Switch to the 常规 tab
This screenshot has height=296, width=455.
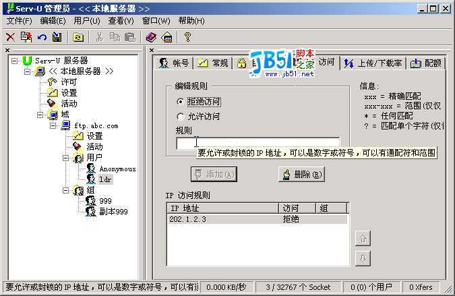click(x=213, y=63)
